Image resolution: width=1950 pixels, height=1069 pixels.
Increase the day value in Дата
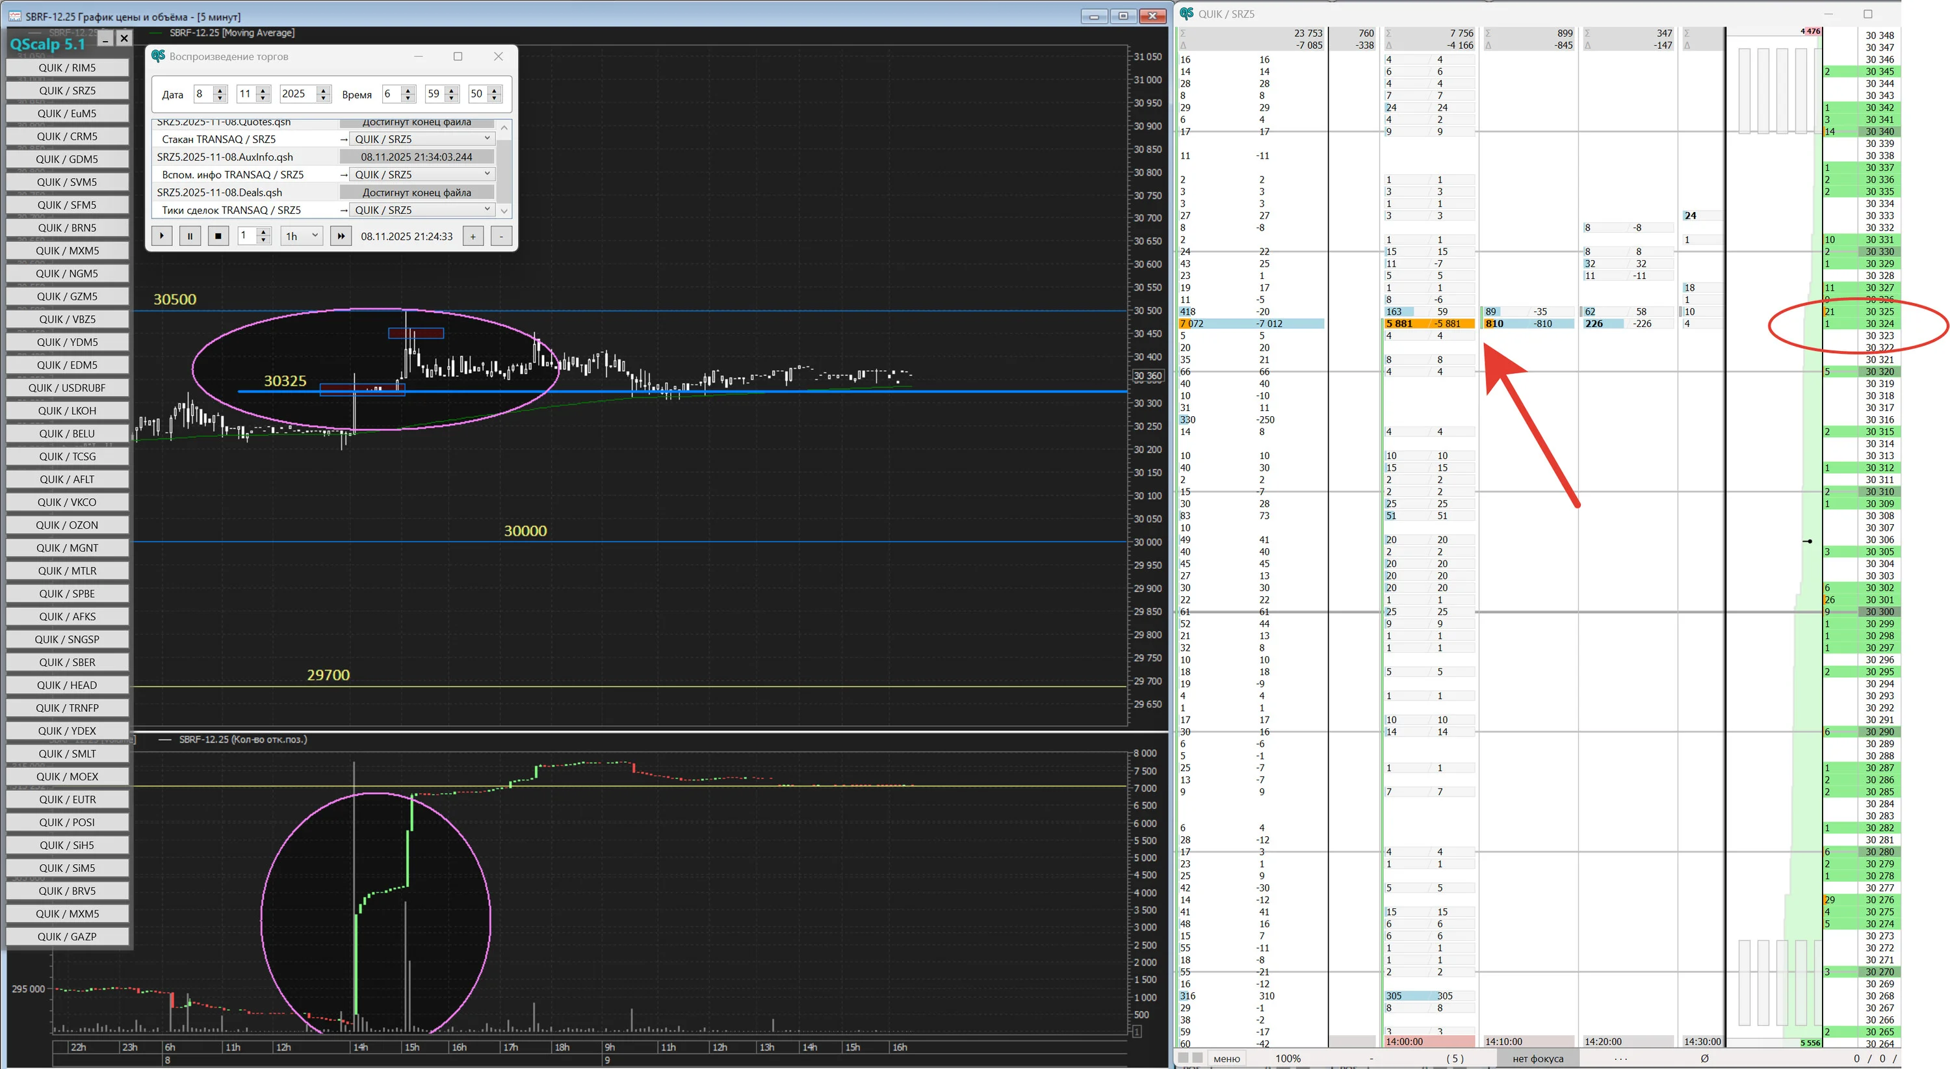point(220,90)
